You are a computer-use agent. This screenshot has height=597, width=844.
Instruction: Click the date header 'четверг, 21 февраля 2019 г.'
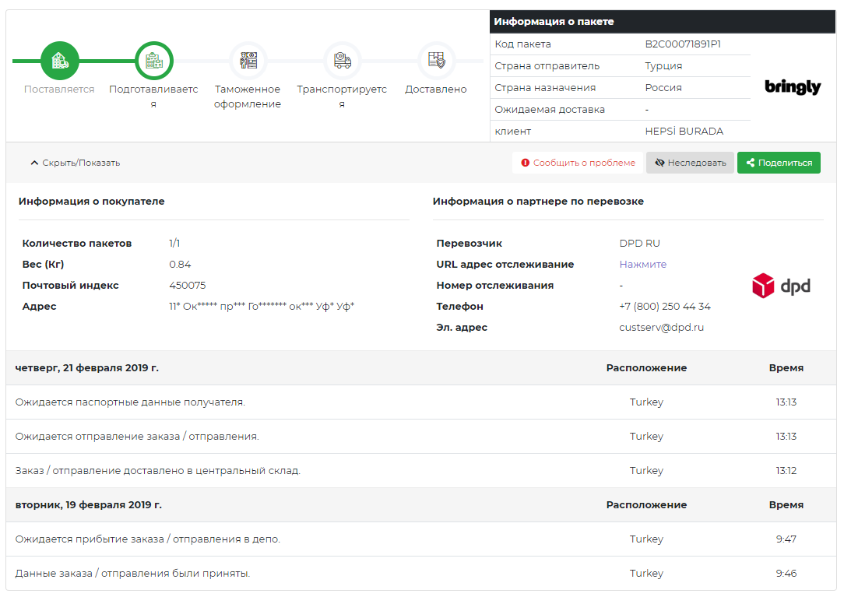click(x=87, y=367)
